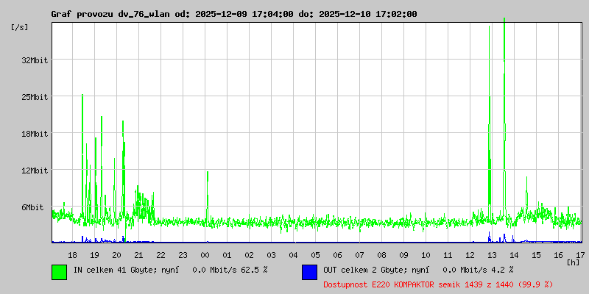
Task: Click the blue OUT legend color square
Action: 309,272
